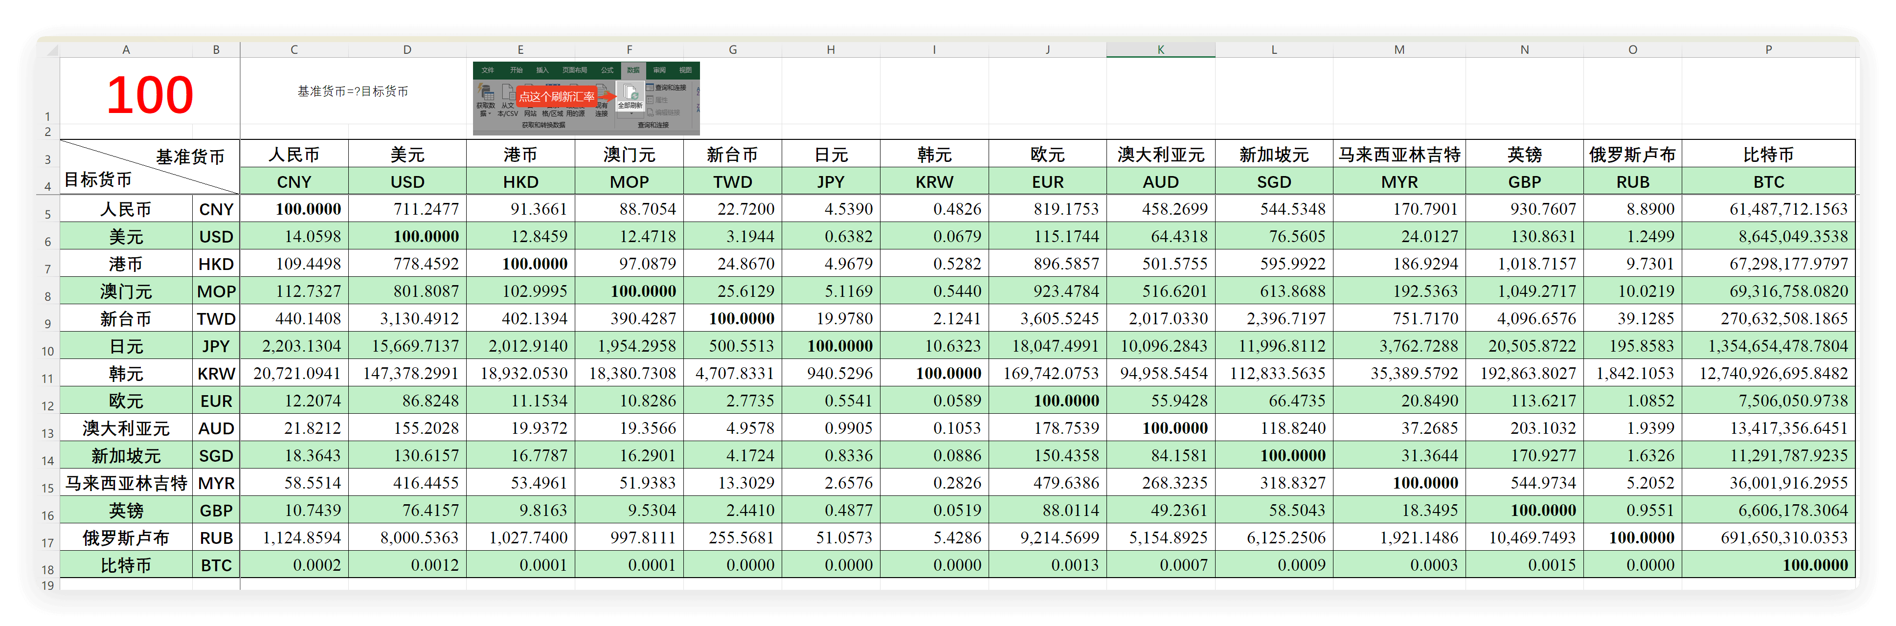This screenshot has height=626, width=1896.
Task: Select the USD column code cell
Action: click(407, 182)
